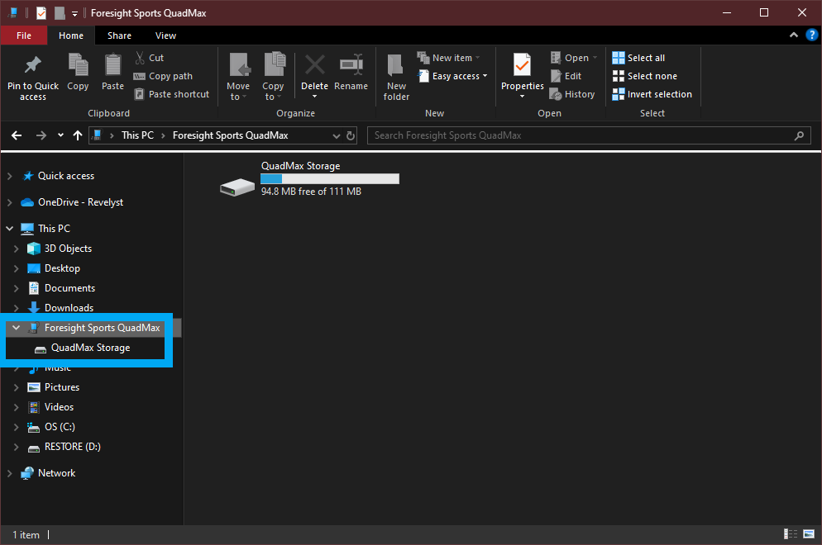Switch to Details view layout
The width and height of the screenshot is (822, 545).
791,534
